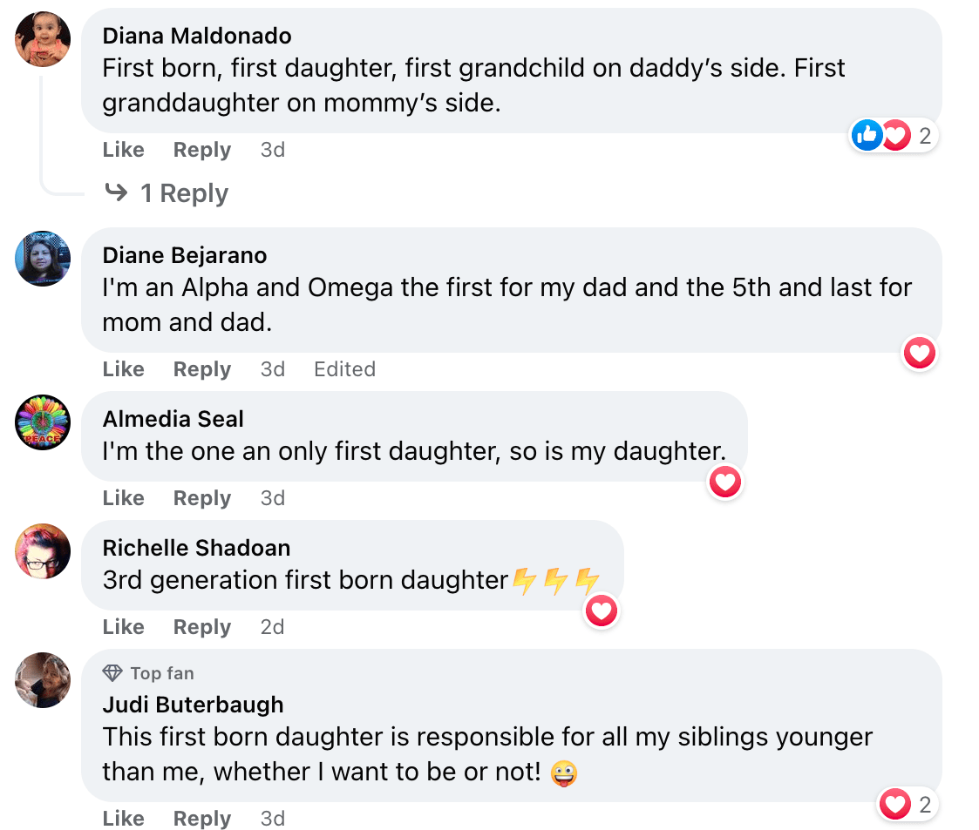Viewport: 979px width, 830px height.
Task: Click Richelle Shadoan's profile photo
Action: (x=43, y=551)
